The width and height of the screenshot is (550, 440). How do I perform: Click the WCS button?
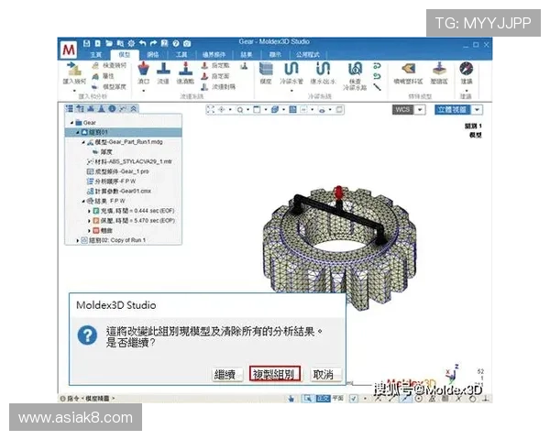click(x=402, y=110)
